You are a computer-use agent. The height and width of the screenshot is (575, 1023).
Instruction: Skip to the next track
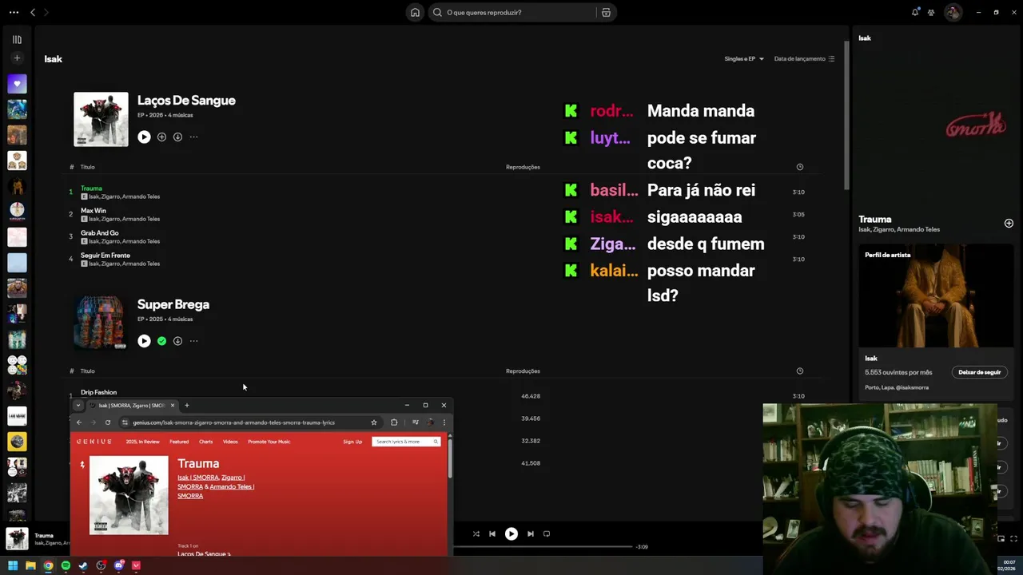click(x=530, y=533)
